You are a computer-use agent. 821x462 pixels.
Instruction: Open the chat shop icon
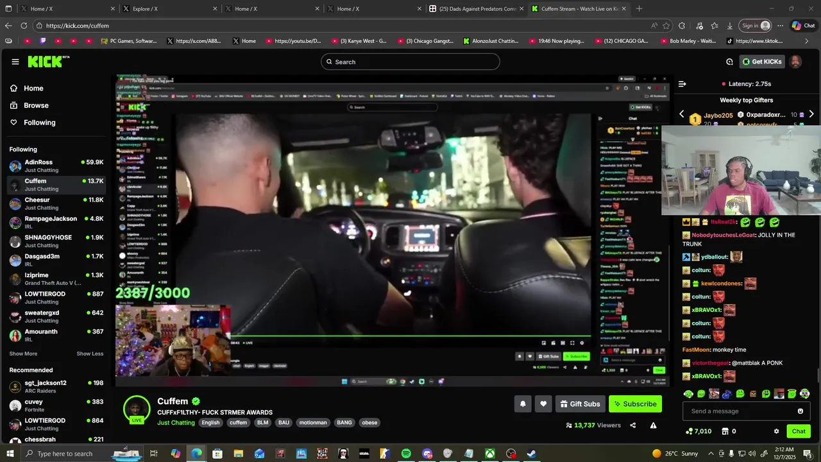tap(725, 431)
